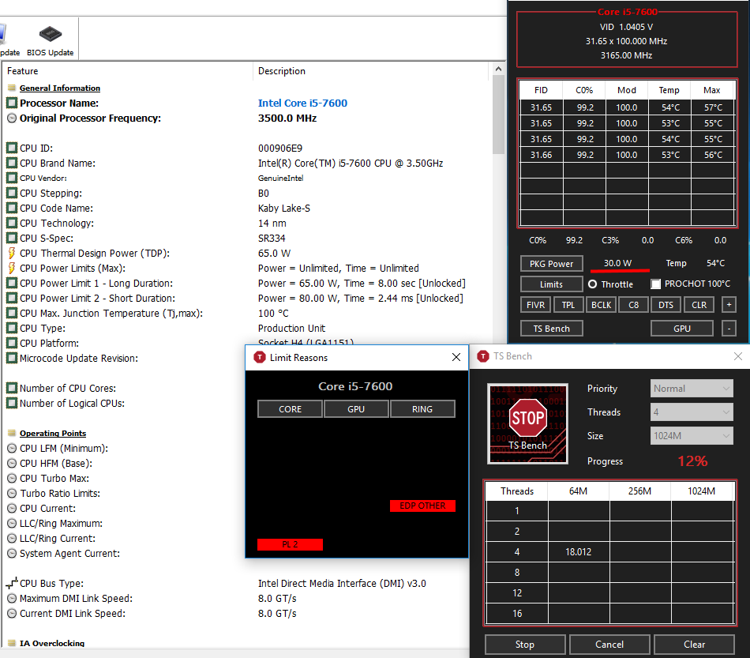Click the GPU button in ThrottleStop

click(682, 329)
